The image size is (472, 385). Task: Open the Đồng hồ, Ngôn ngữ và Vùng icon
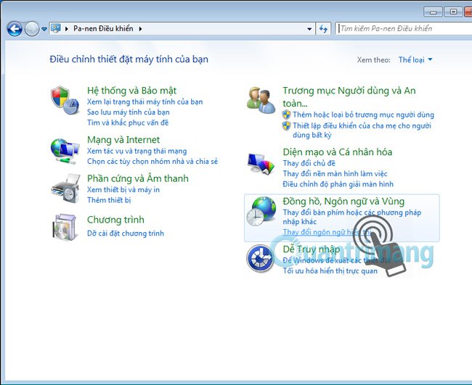tap(261, 211)
